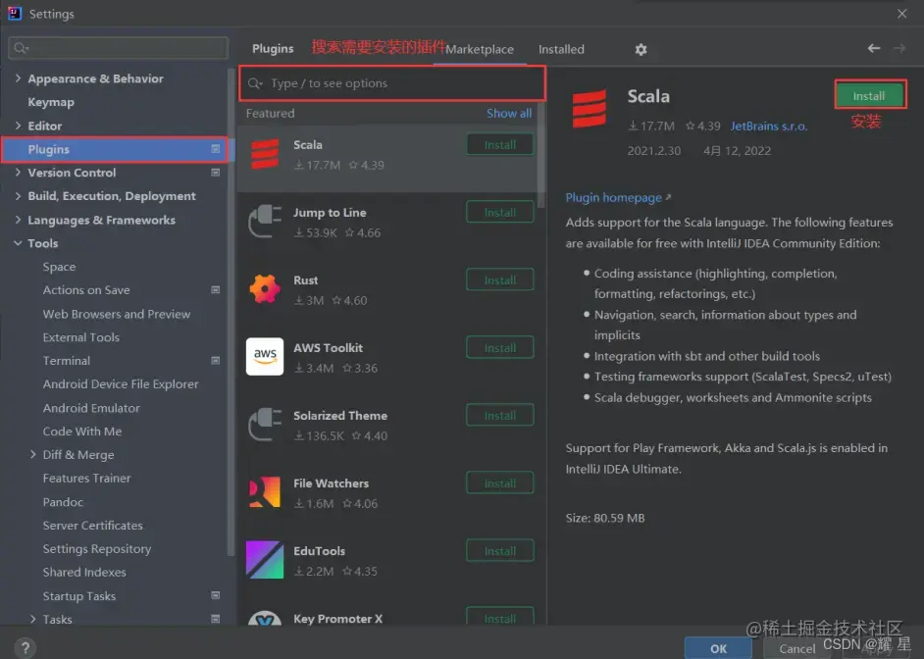Open Features Trainer settings

click(86, 479)
